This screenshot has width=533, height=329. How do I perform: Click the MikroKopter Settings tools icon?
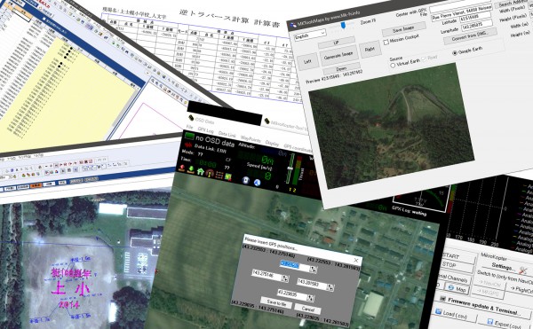523,270
